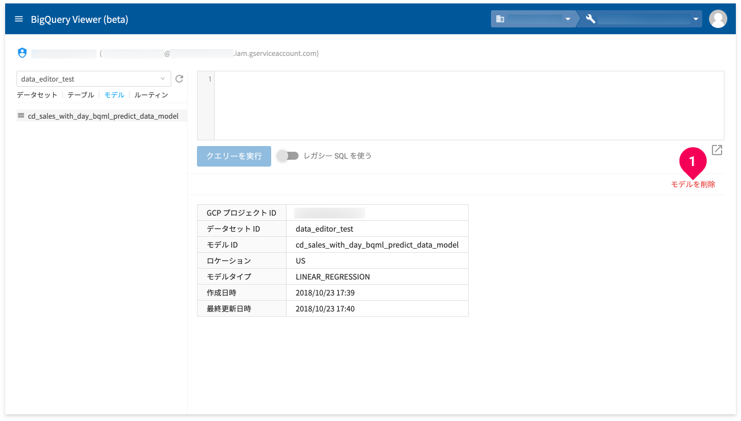Click the BigQuery Viewer (beta) title

coord(79,19)
